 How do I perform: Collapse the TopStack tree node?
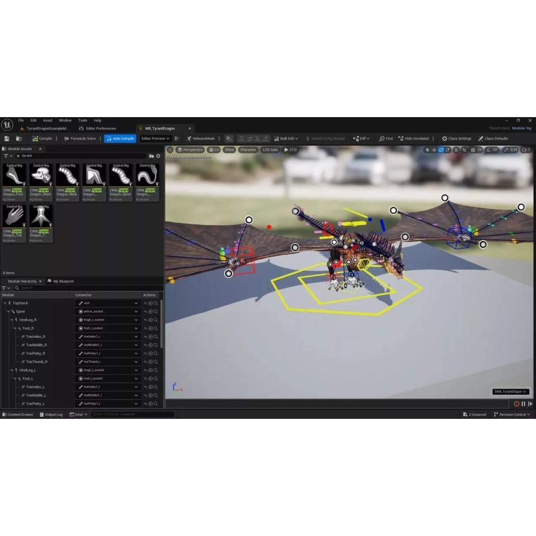coord(5,303)
